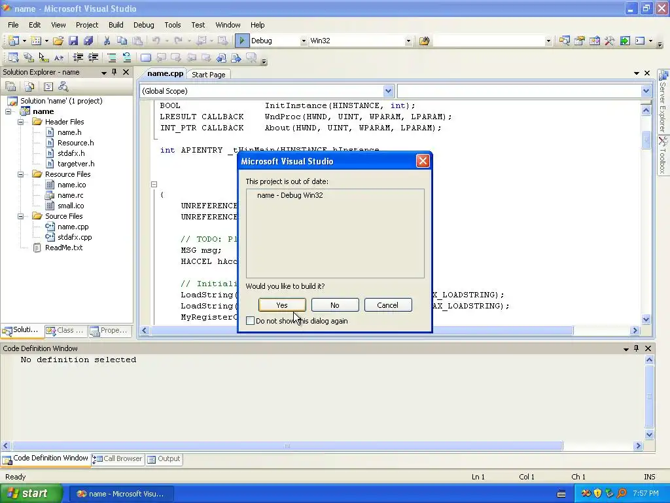Click the Copy toolbar icon
The width and height of the screenshot is (670, 503).
pos(122,41)
